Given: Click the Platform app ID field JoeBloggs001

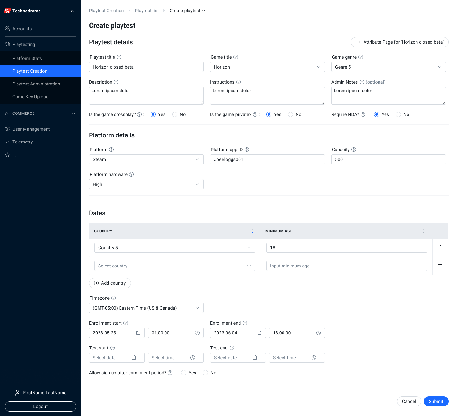Looking at the screenshot, I should (268, 159).
